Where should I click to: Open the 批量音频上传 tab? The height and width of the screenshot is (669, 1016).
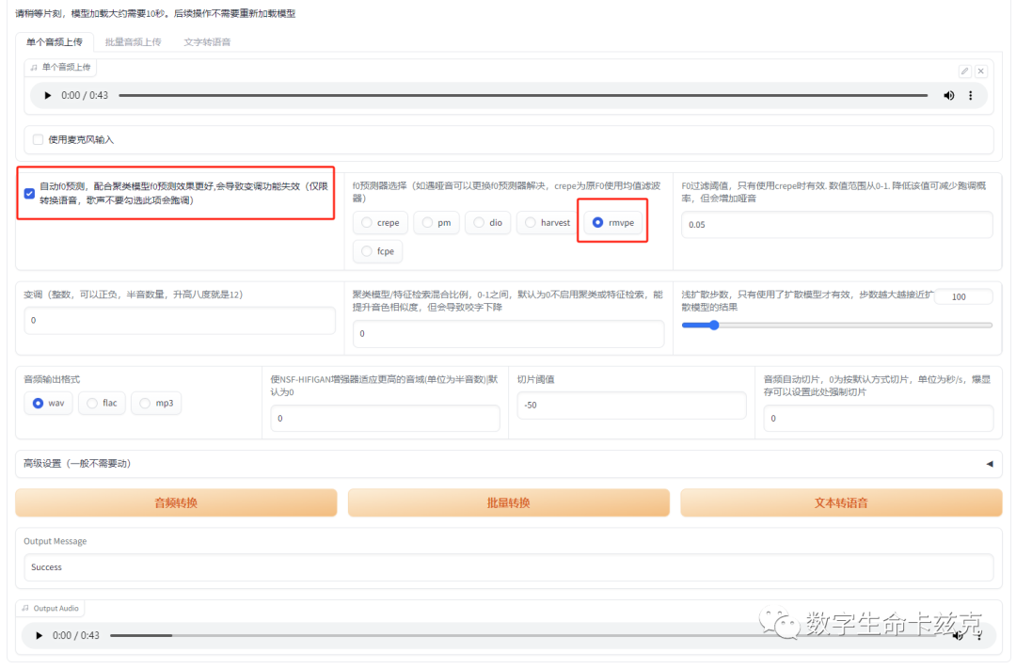[x=133, y=42]
